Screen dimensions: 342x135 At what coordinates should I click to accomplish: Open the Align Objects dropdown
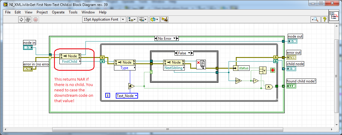[x=132, y=20]
